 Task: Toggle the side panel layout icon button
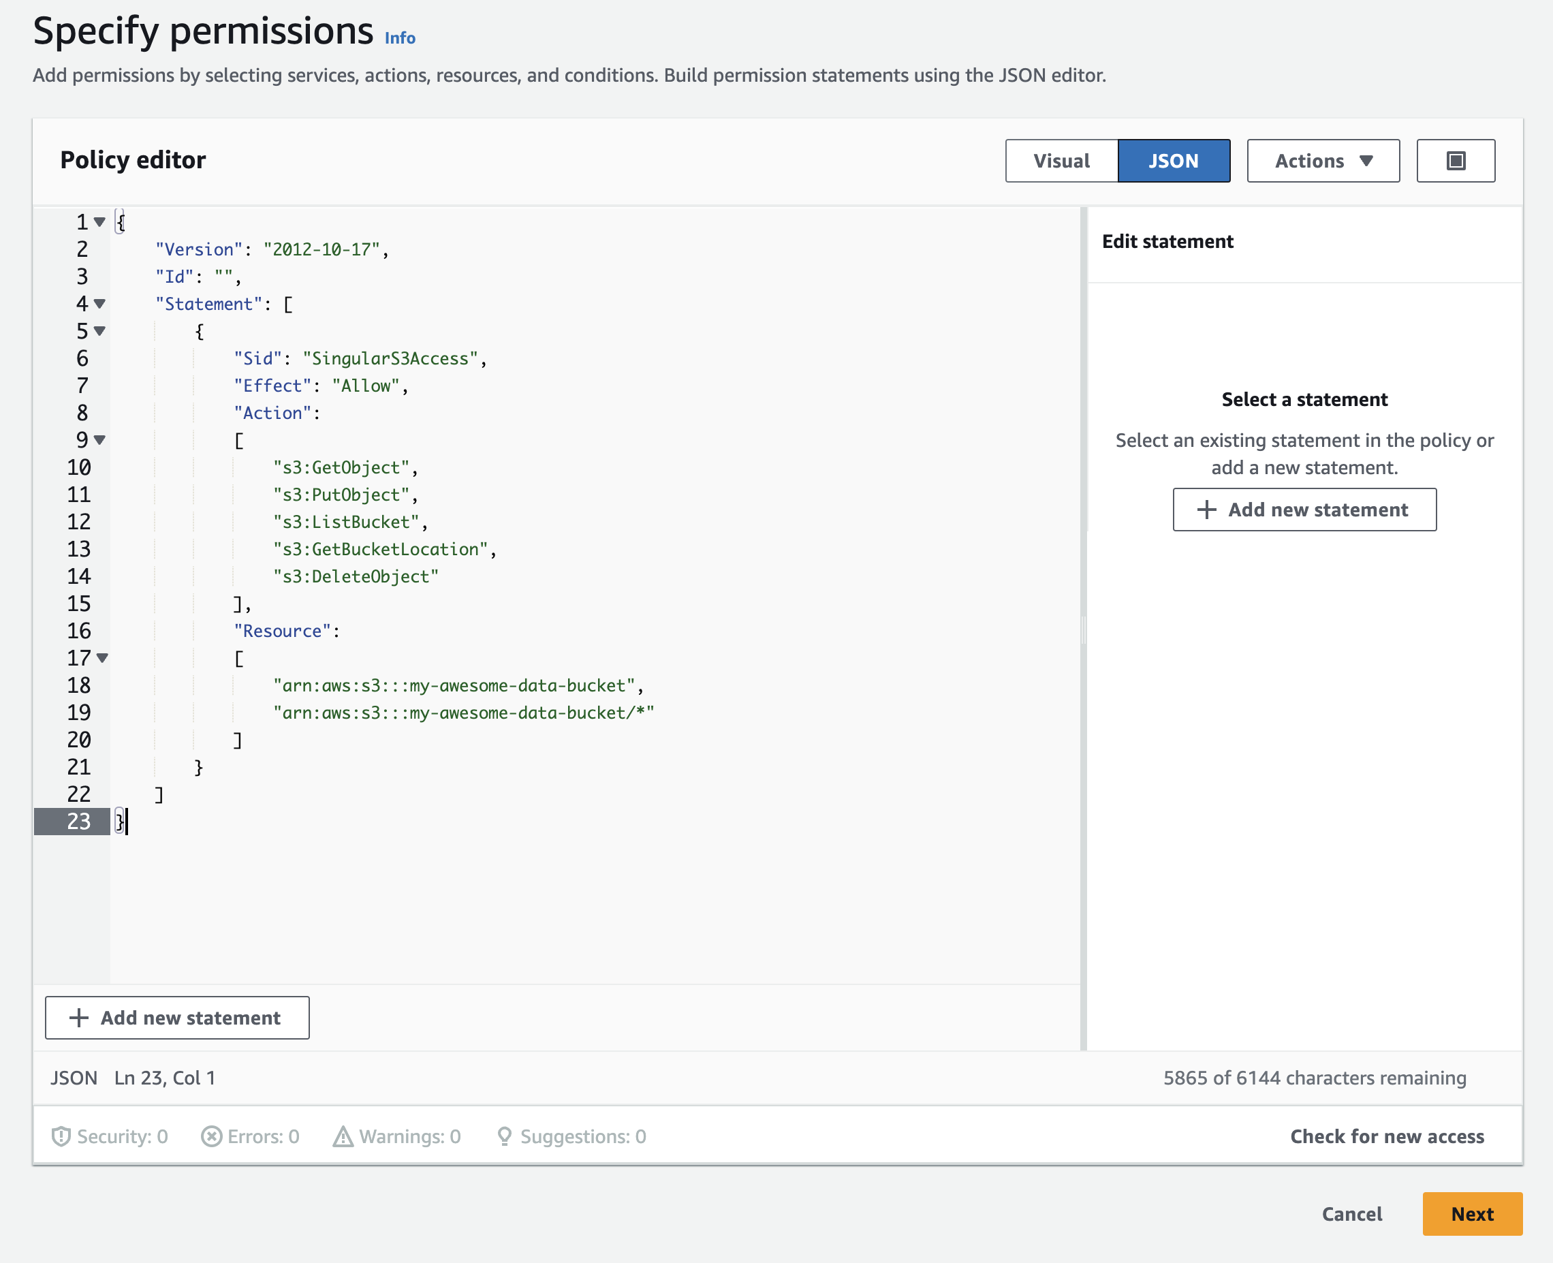point(1456,161)
